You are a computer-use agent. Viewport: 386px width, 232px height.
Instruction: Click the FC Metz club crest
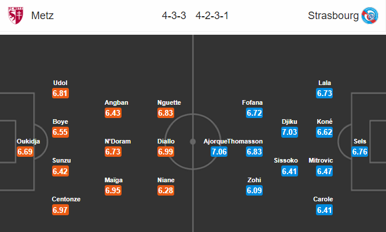click(x=16, y=16)
